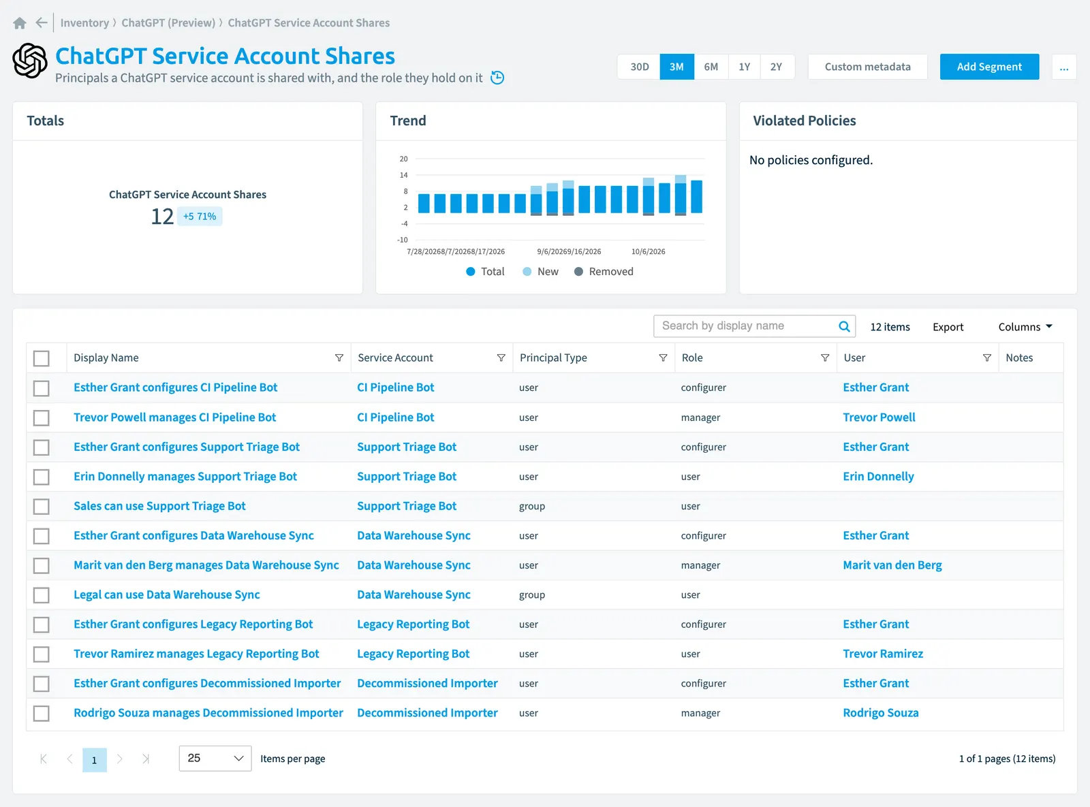This screenshot has height=807, width=1090.
Task: Open the User column filter
Action: pyautogui.click(x=987, y=358)
